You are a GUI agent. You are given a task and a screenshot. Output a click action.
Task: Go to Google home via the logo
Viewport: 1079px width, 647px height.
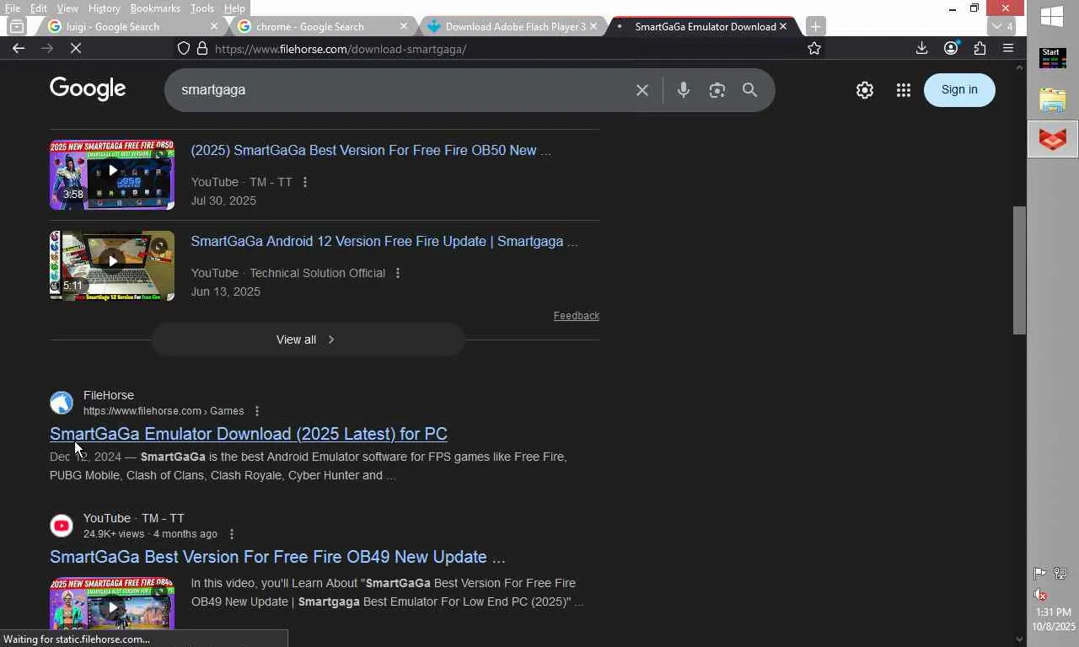tap(88, 88)
